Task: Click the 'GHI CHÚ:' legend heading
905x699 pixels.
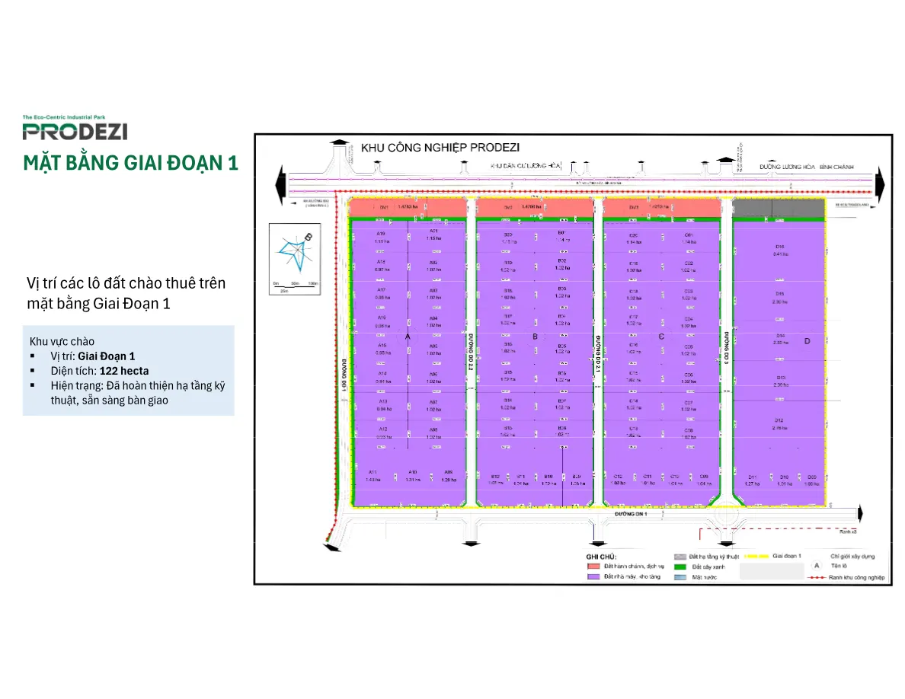Action: pos(601,557)
